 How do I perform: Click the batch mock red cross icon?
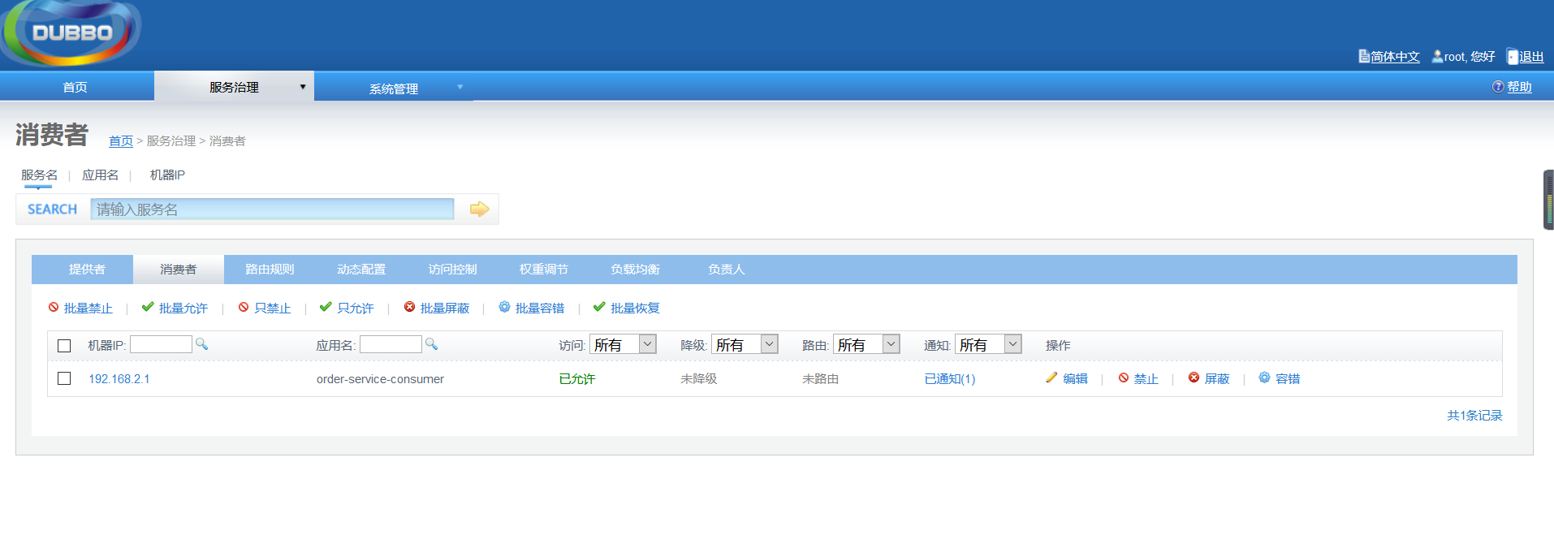(410, 308)
